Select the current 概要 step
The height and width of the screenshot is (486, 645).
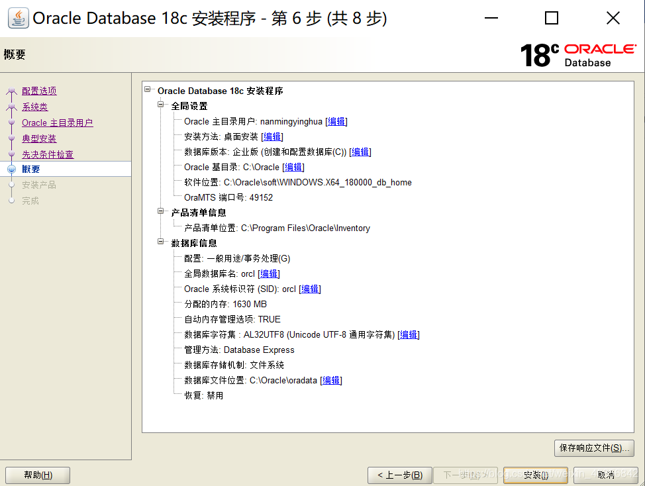[x=31, y=170]
